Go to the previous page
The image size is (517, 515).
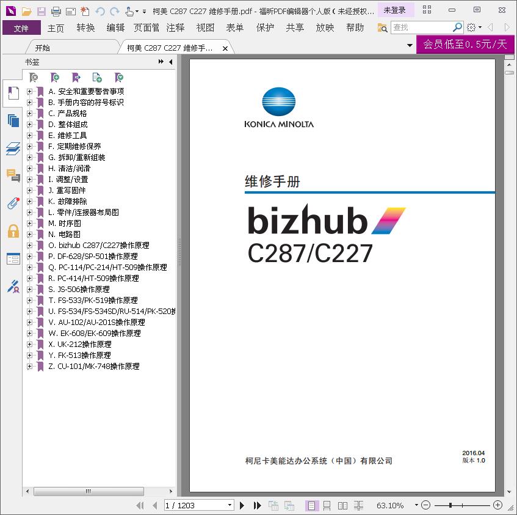(x=154, y=505)
